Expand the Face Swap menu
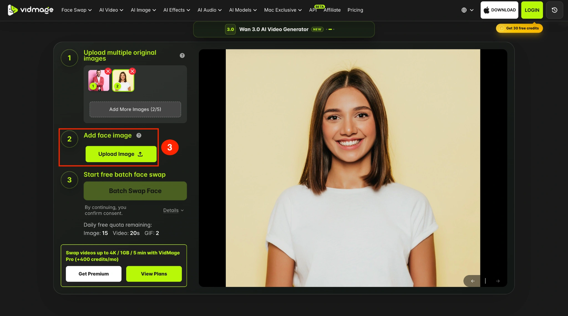The image size is (568, 316). [77, 10]
